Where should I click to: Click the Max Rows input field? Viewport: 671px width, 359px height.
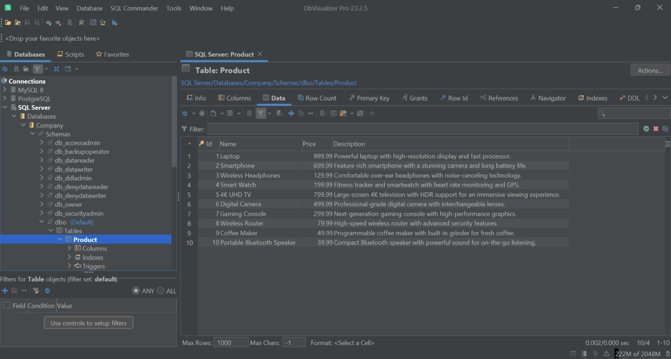(x=231, y=342)
